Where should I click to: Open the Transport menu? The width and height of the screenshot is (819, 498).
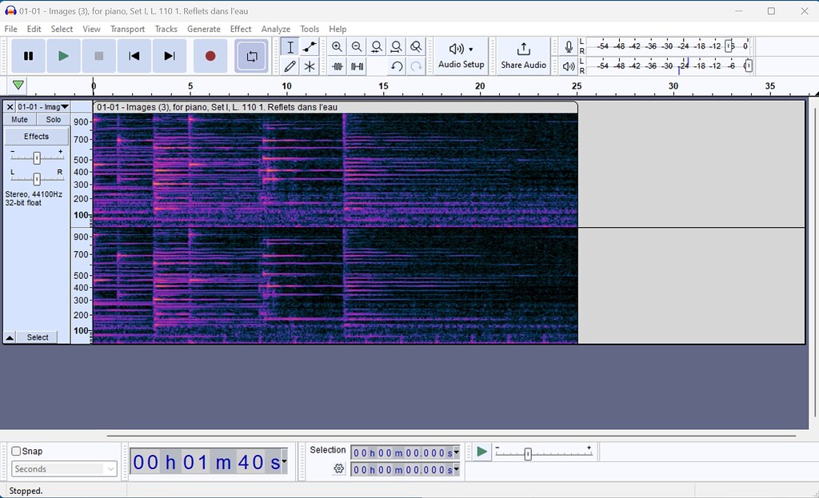click(127, 29)
